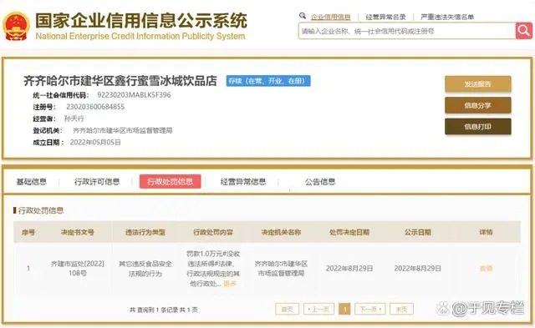Switch to the 公告信息 tab
This screenshot has height=328, width=535.
tap(320, 182)
